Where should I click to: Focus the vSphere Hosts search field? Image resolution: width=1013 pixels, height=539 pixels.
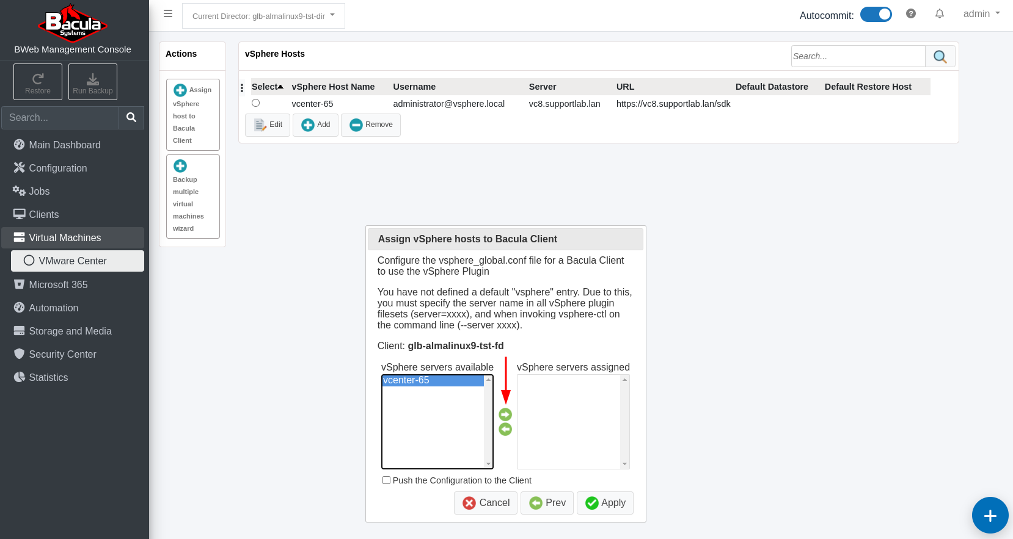point(858,56)
